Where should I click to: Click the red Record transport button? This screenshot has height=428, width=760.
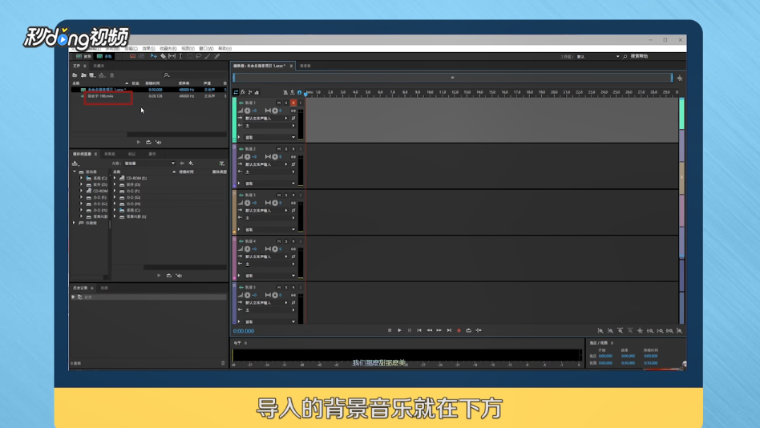[x=459, y=330]
